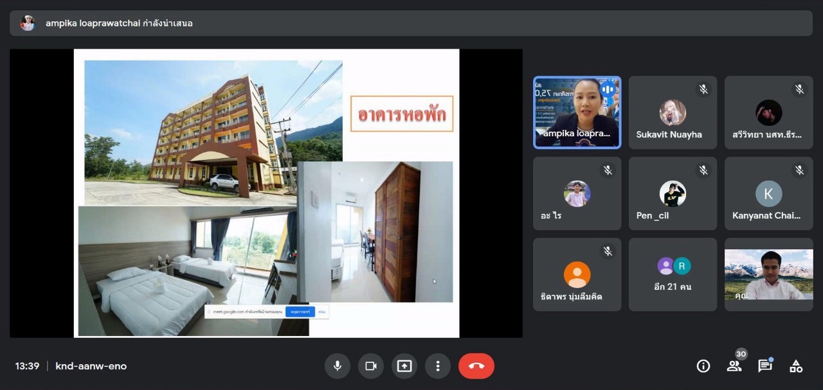Toggle the camera button
This screenshot has width=823, height=390.
tap(370, 366)
